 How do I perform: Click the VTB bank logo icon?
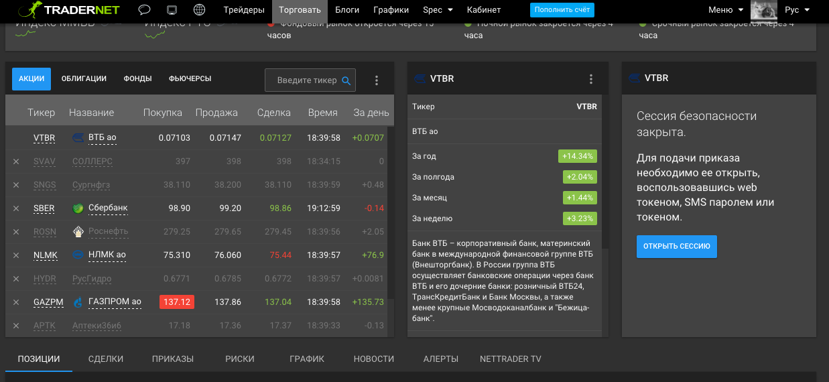tap(78, 137)
